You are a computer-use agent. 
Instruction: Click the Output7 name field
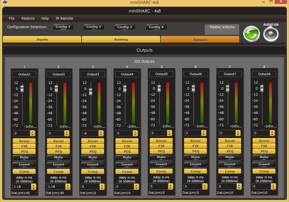(x=230, y=74)
